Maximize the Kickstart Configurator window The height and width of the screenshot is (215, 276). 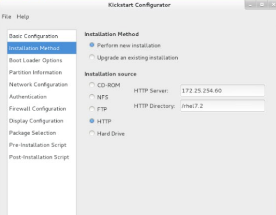(x=262, y=5)
